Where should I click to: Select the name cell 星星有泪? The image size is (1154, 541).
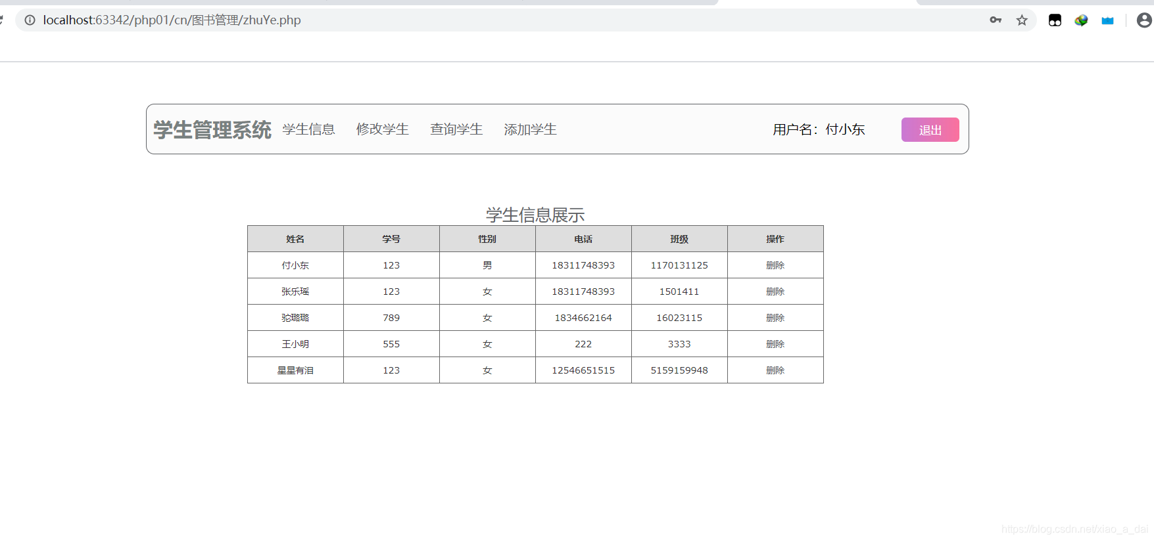[295, 370]
